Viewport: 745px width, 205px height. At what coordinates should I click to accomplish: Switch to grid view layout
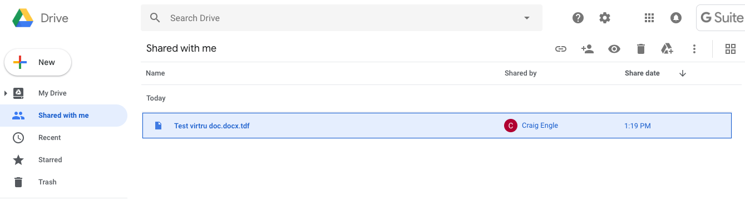pos(731,49)
